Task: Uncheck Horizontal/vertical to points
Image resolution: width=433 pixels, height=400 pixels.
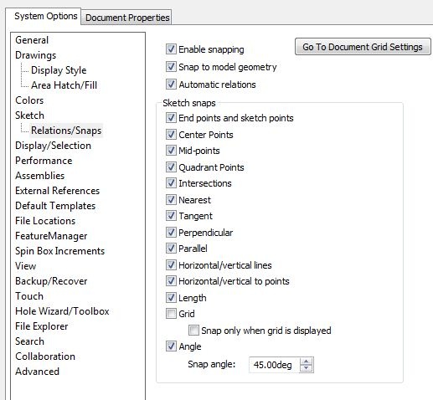Action: pyautogui.click(x=171, y=281)
